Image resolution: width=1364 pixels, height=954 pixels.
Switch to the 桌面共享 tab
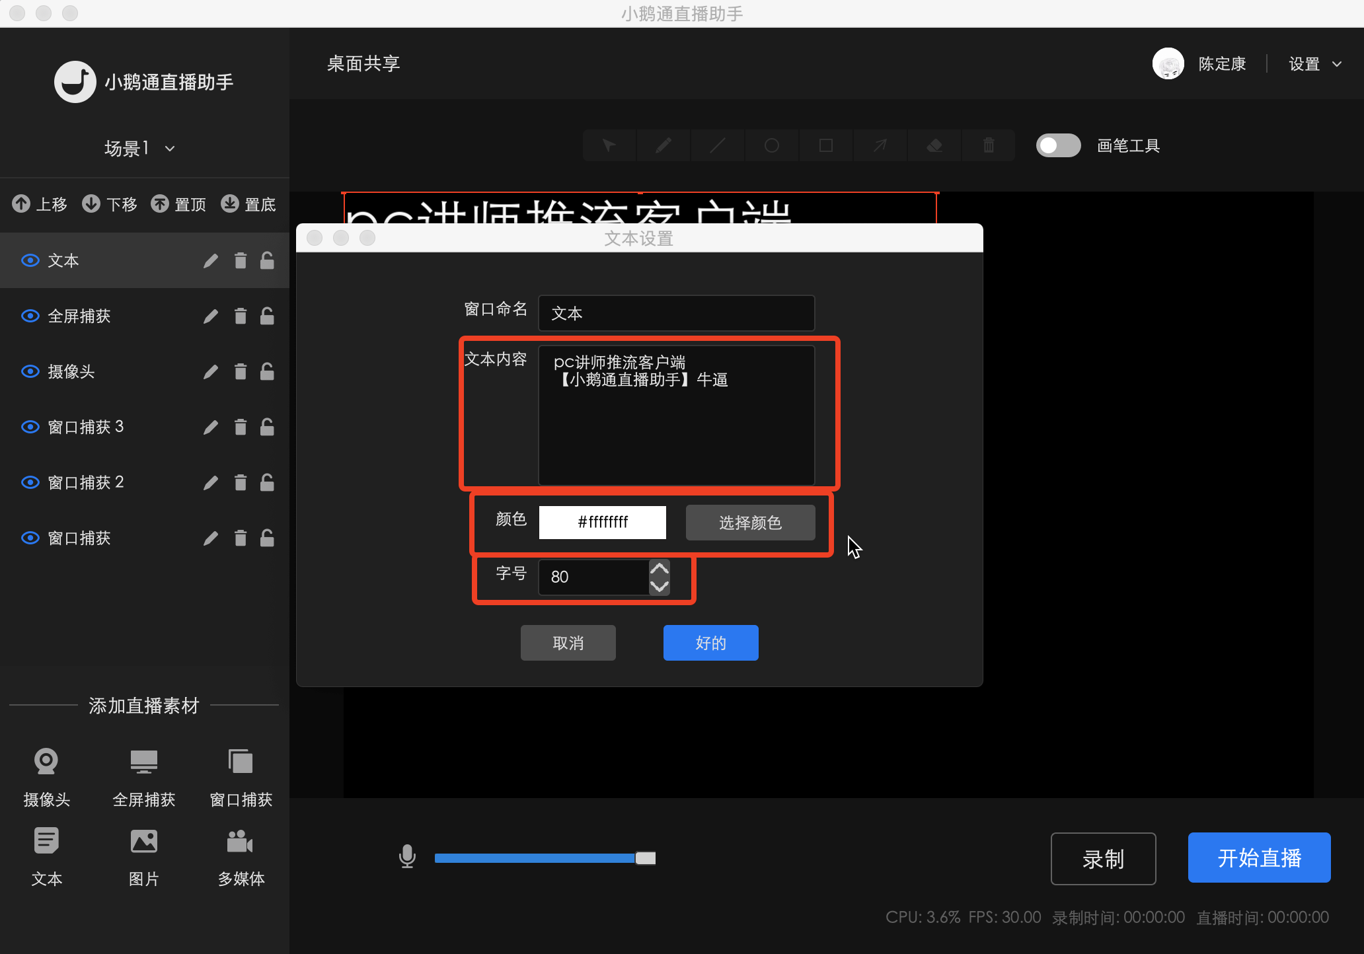tap(362, 63)
